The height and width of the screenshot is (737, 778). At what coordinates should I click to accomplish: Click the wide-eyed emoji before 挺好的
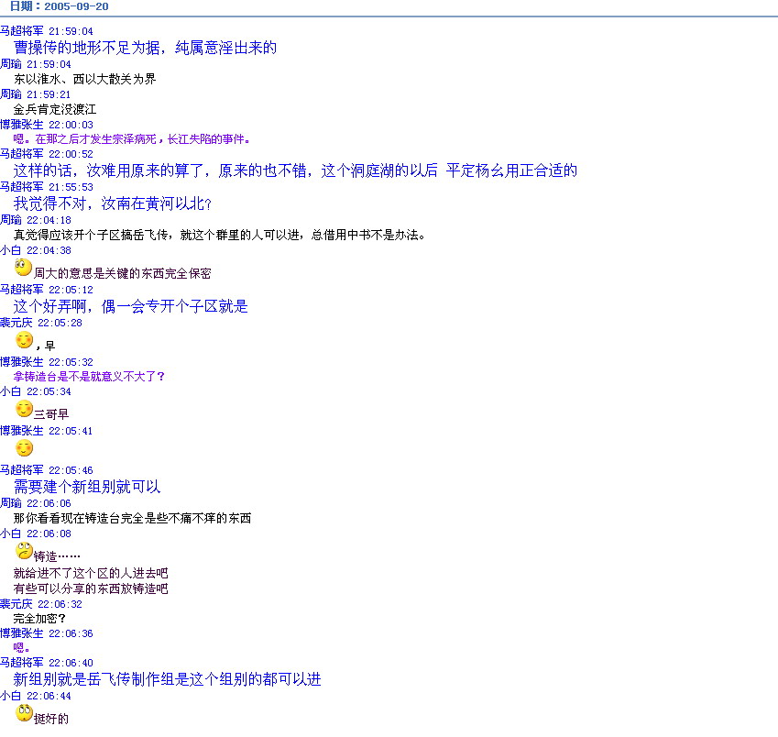click(24, 713)
